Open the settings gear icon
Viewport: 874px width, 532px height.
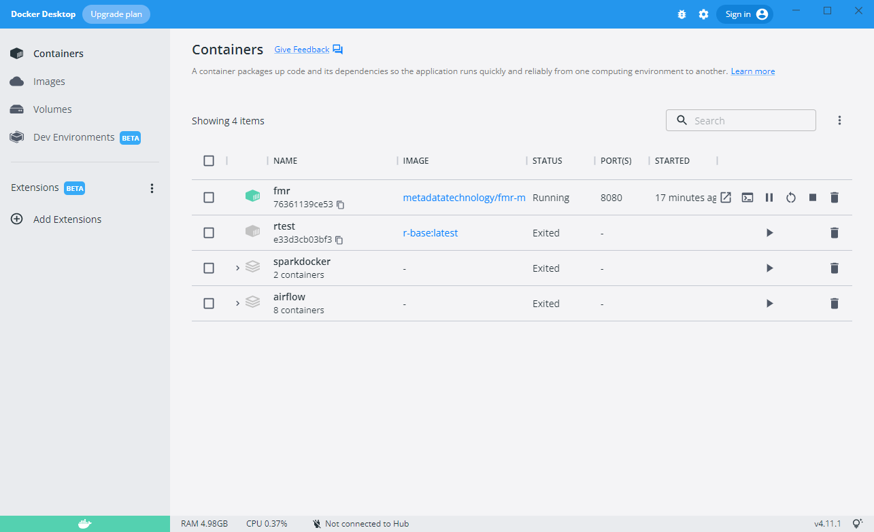click(704, 14)
